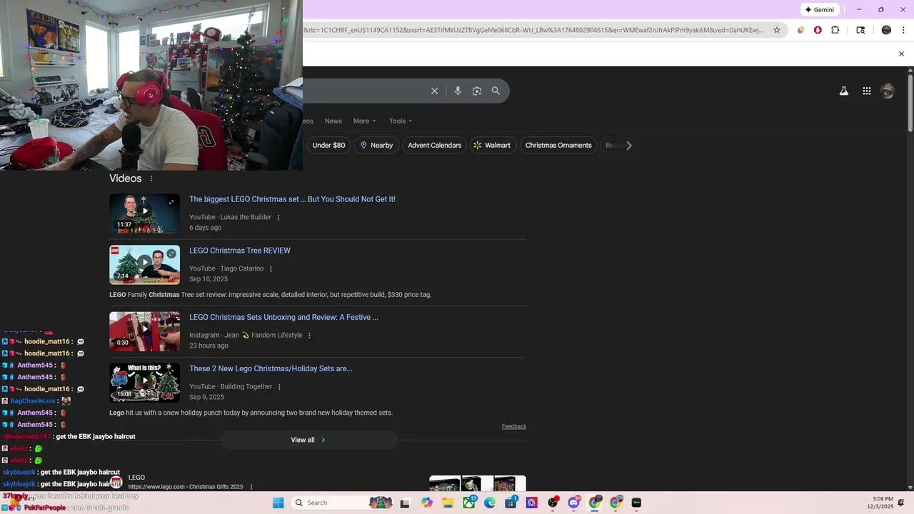Open options for the Lukas the Builder video
The width and height of the screenshot is (914, 514).
278,217
